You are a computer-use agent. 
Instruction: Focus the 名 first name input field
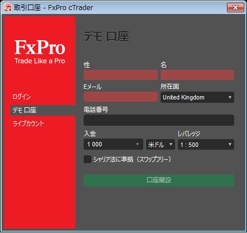tap(197, 75)
